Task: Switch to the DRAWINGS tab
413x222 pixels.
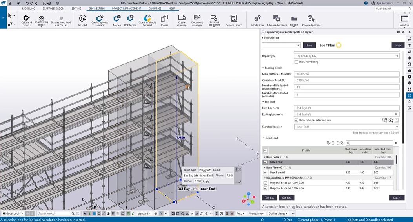Action: [155, 9]
